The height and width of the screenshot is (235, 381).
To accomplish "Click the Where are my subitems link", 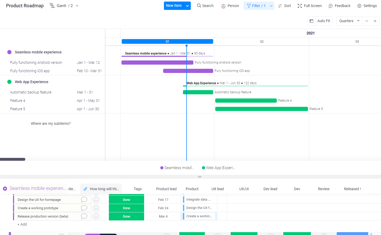I will [51, 123].
